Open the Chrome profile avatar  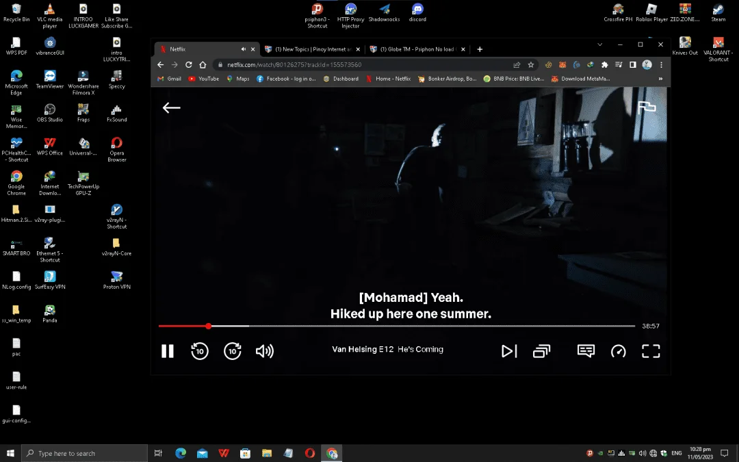tap(647, 64)
